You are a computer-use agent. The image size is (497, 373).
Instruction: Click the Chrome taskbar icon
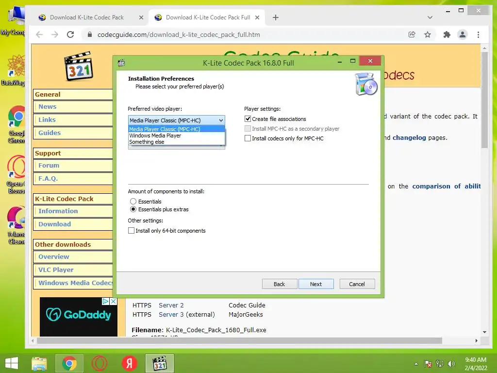69,363
